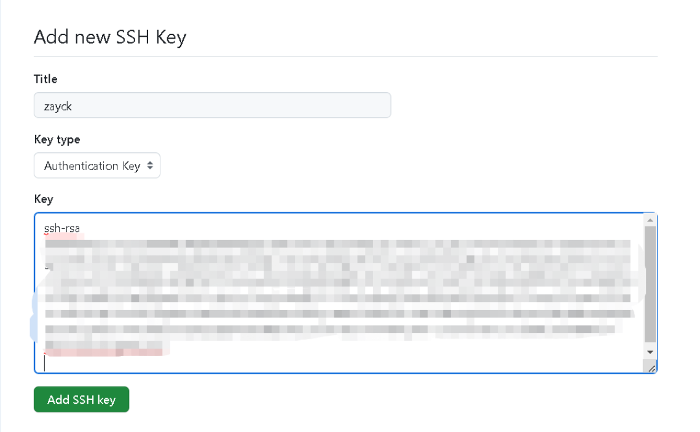Screen dimensions: 700x432
Task: Click the scroll down arrow in Key box
Action: [650, 352]
